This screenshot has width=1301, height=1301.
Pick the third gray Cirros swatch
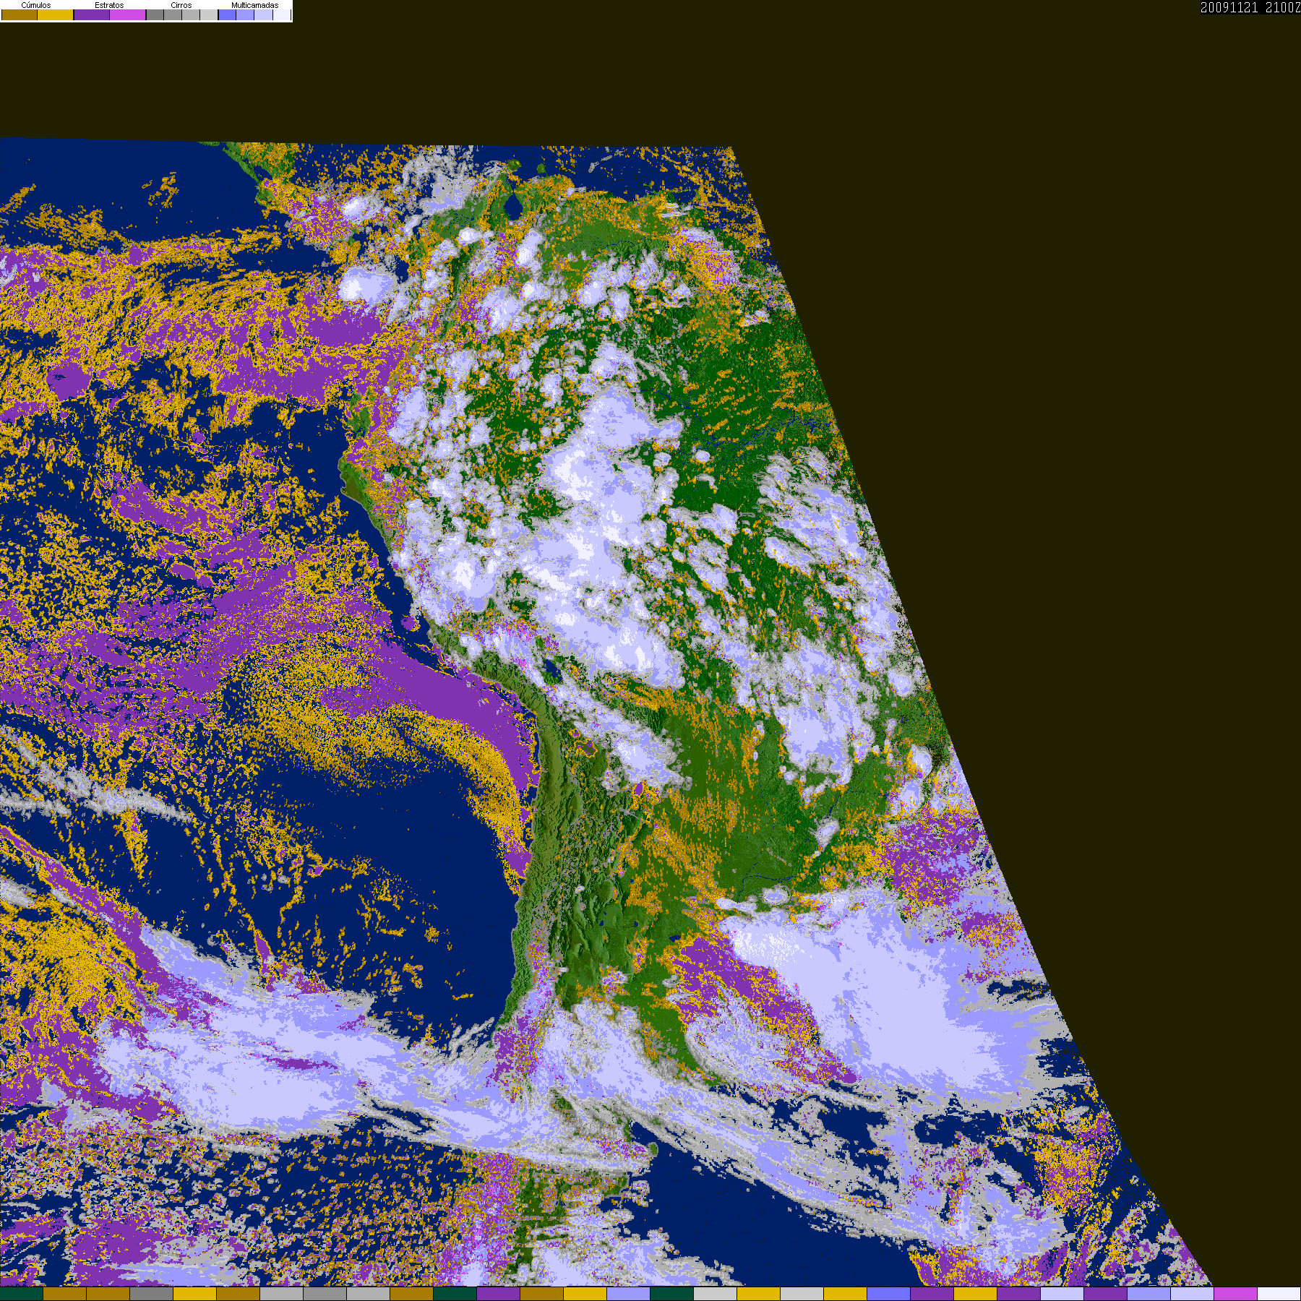pyautogui.click(x=191, y=14)
